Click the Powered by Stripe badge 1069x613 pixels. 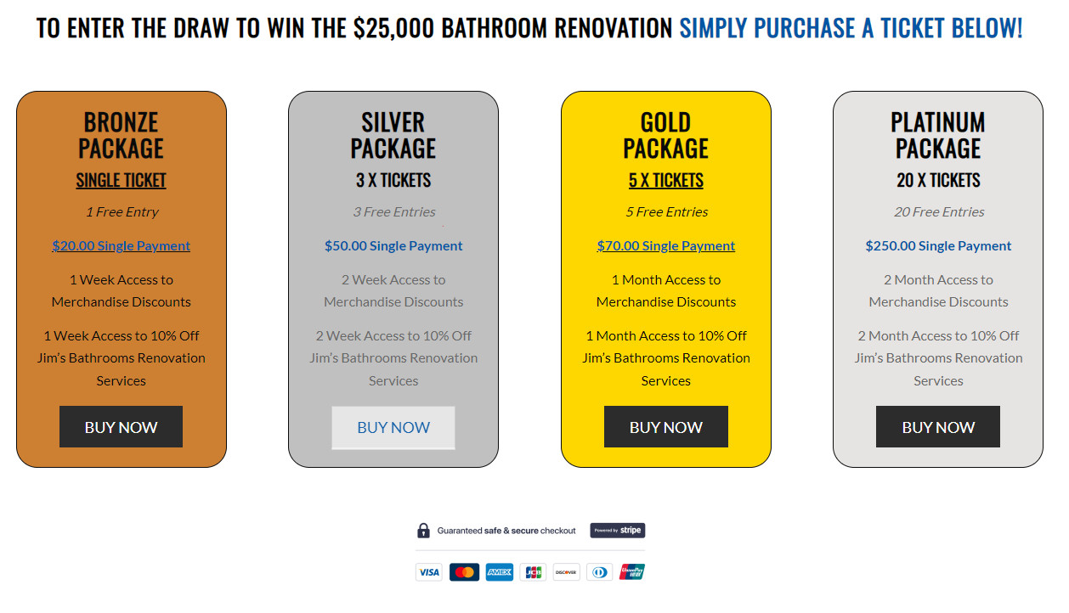coord(618,531)
